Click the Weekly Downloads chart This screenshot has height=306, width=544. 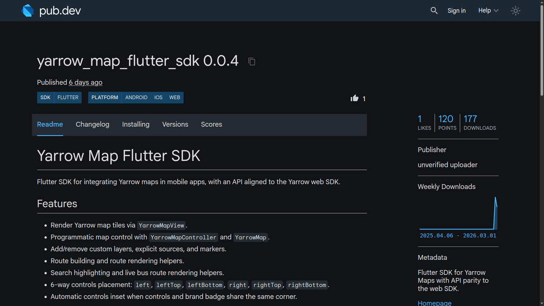coord(458,218)
